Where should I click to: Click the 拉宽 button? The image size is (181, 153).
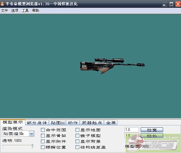coord(152,130)
